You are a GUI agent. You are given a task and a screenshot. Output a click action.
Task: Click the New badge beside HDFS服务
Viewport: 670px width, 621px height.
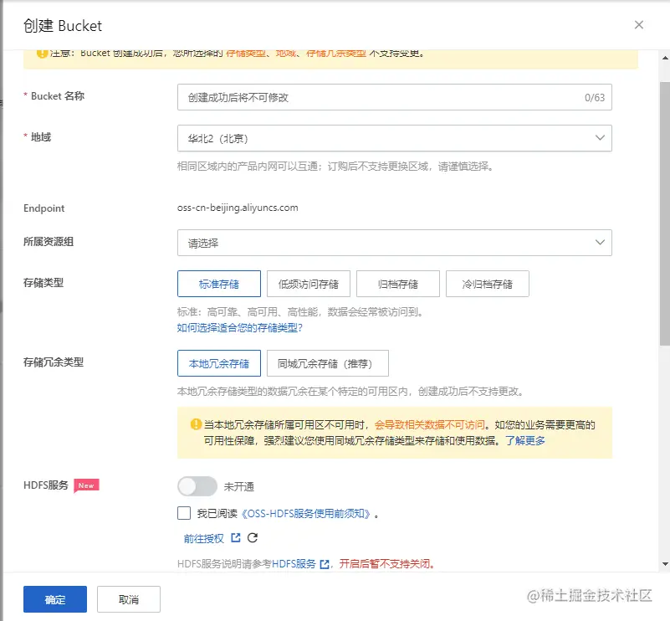pyautogui.click(x=86, y=485)
